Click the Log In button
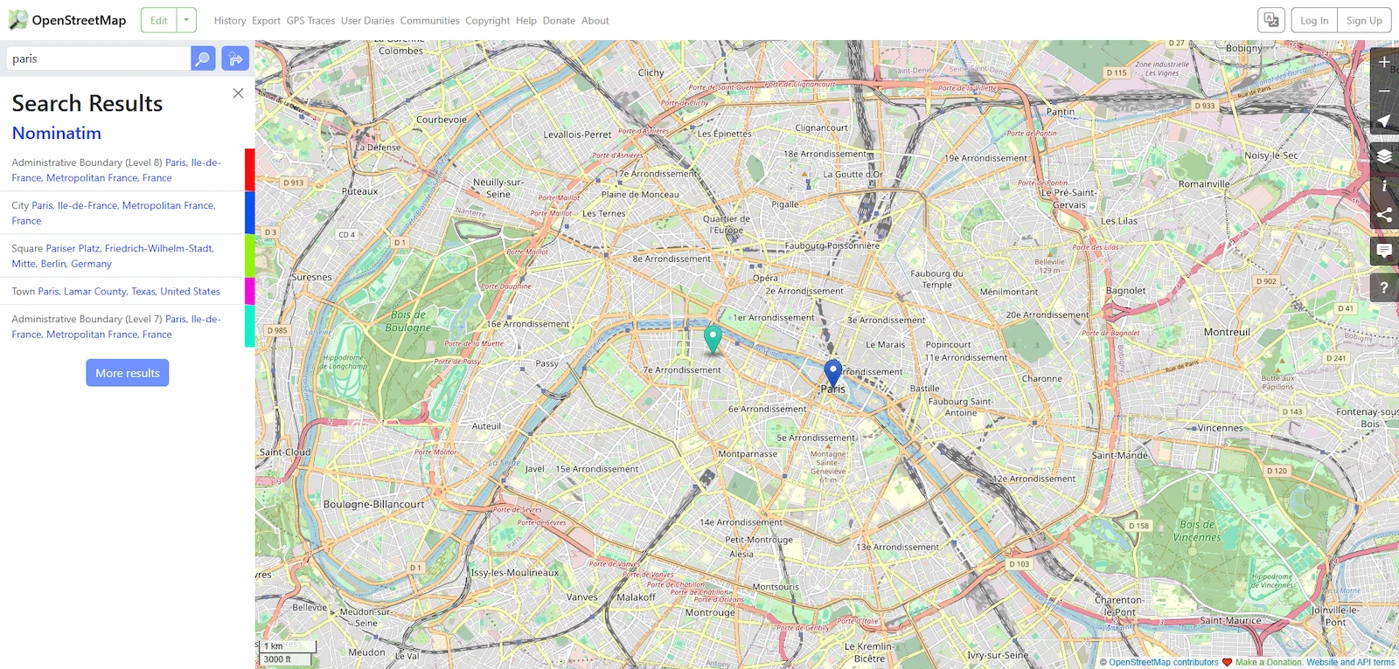 (1314, 20)
